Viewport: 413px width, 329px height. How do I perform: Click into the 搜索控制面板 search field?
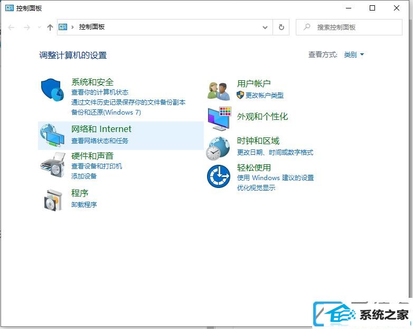tap(349, 27)
